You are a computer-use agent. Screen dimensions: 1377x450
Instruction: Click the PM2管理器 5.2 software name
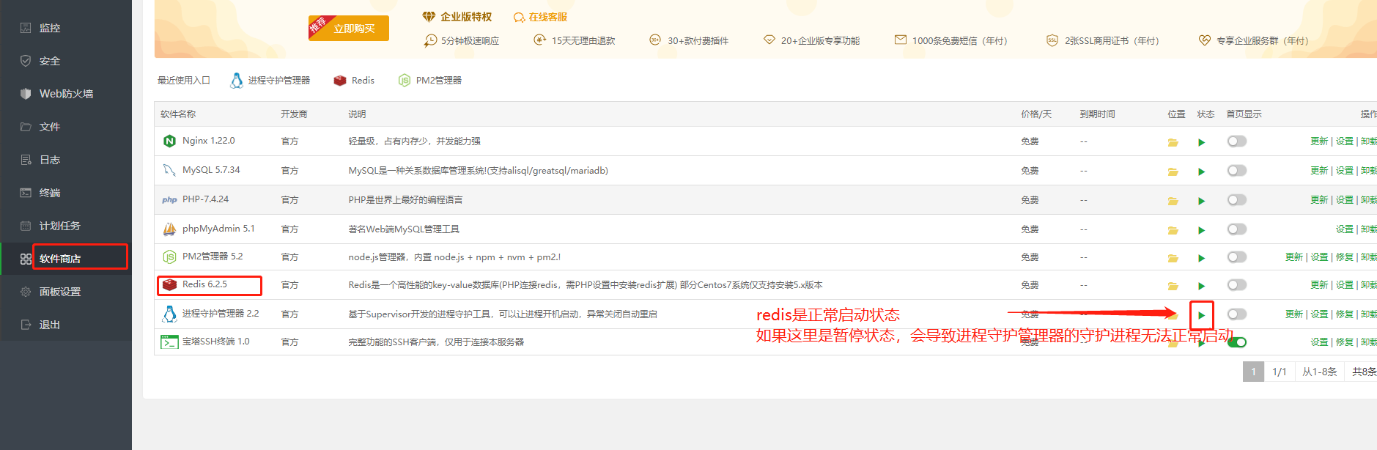click(x=213, y=257)
